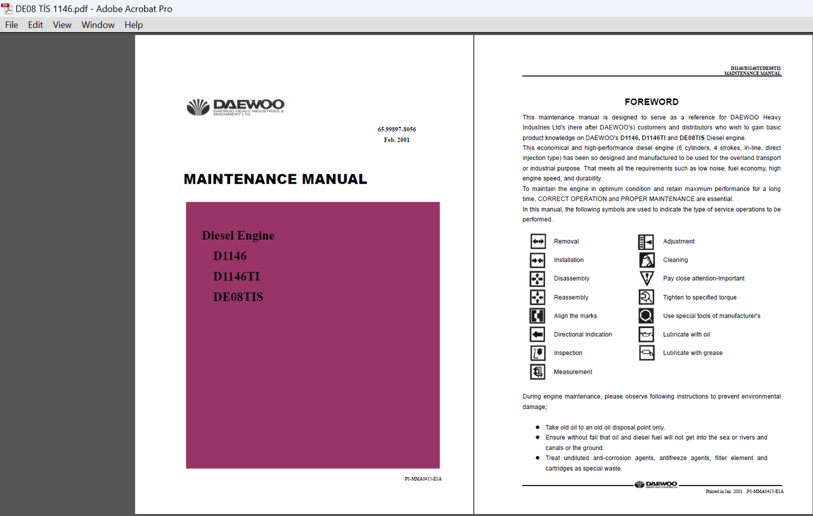Click the 'DE08TIS' model text on cover
This screenshot has height=516, width=813.
(x=238, y=297)
